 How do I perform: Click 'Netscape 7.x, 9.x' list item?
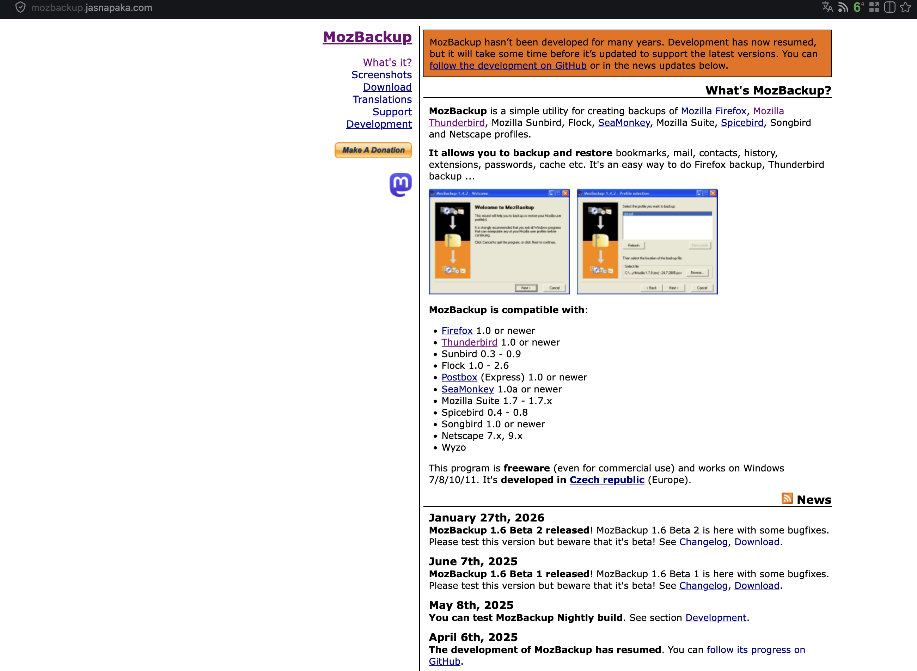pos(482,436)
